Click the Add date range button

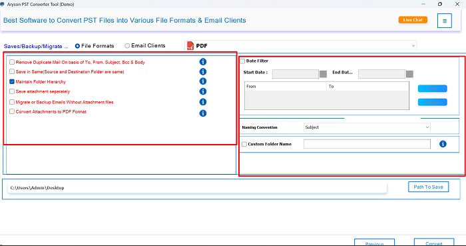433,89
